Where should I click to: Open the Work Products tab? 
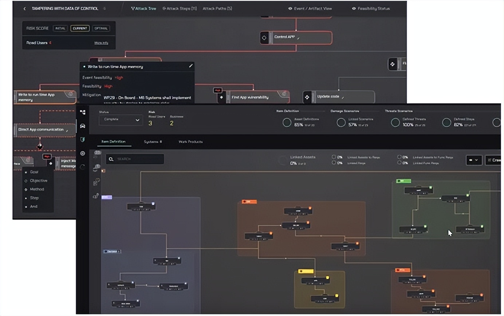190,142
